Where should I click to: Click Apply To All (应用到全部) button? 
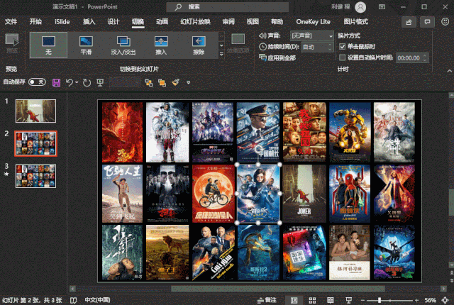point(277,58)
